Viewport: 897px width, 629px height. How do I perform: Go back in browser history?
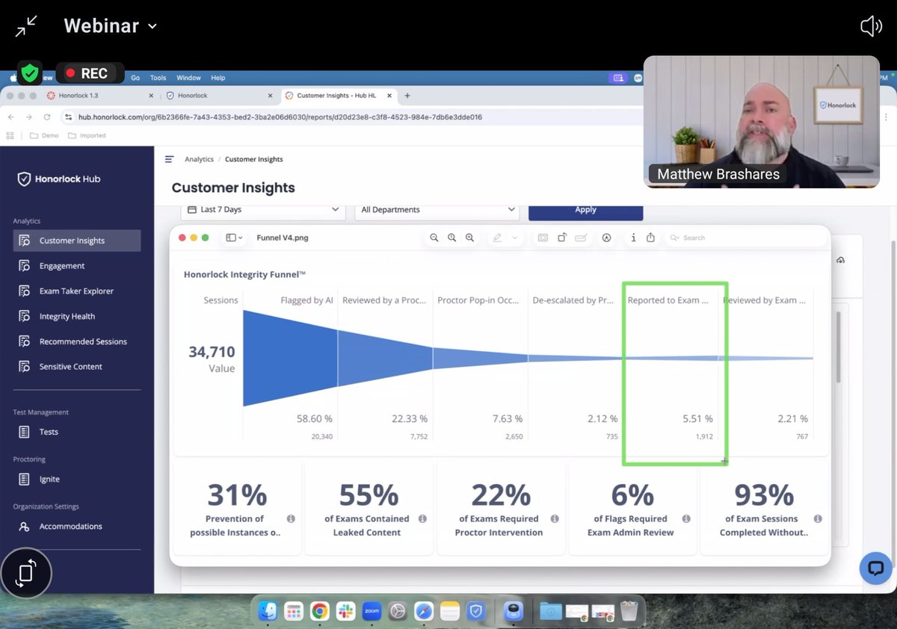click(10, 117)
